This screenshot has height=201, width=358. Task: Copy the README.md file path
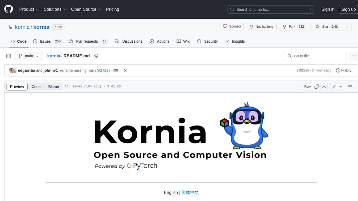click(x=96, y=56)
